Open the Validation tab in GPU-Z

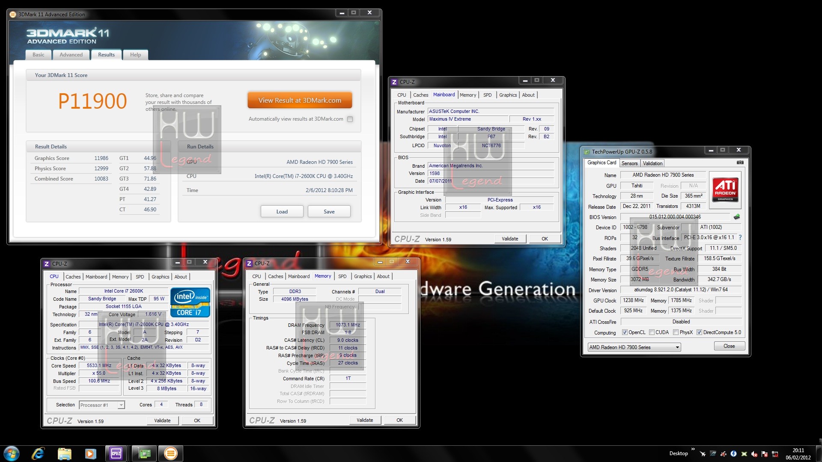pos(652,163)
